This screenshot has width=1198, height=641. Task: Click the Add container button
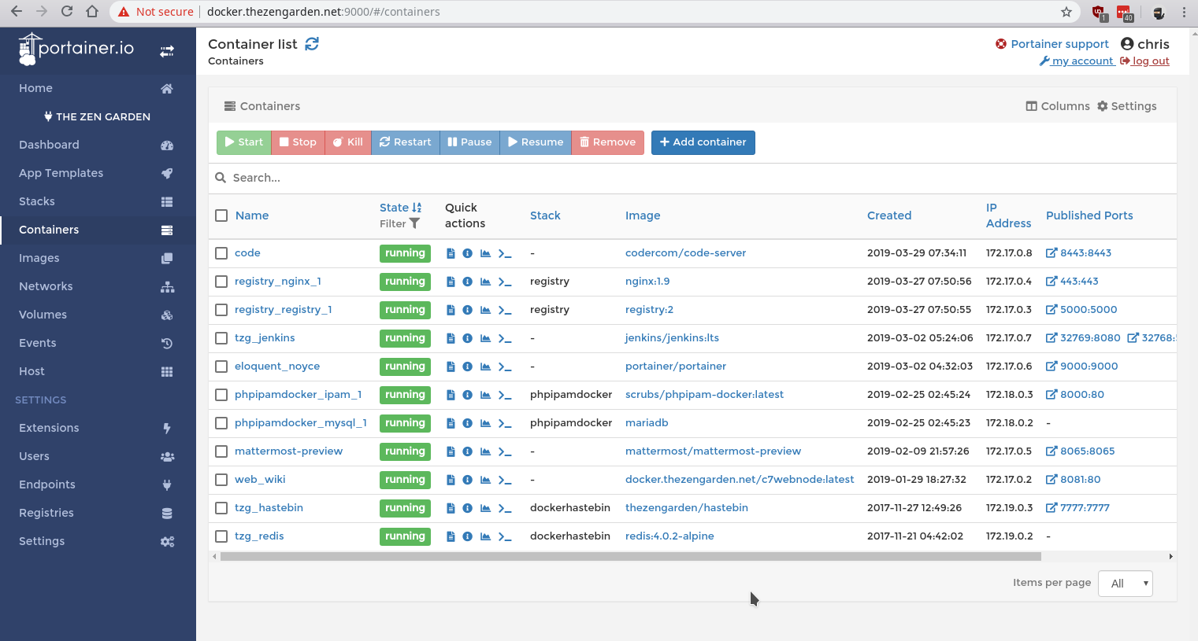[x=703, y=142]
